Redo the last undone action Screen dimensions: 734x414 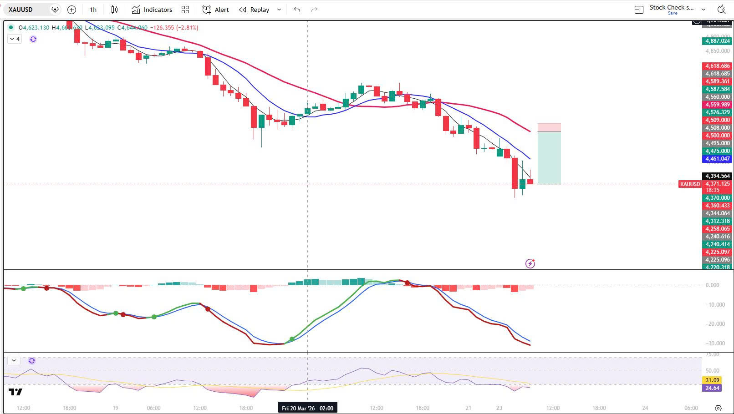pos(314,10)
